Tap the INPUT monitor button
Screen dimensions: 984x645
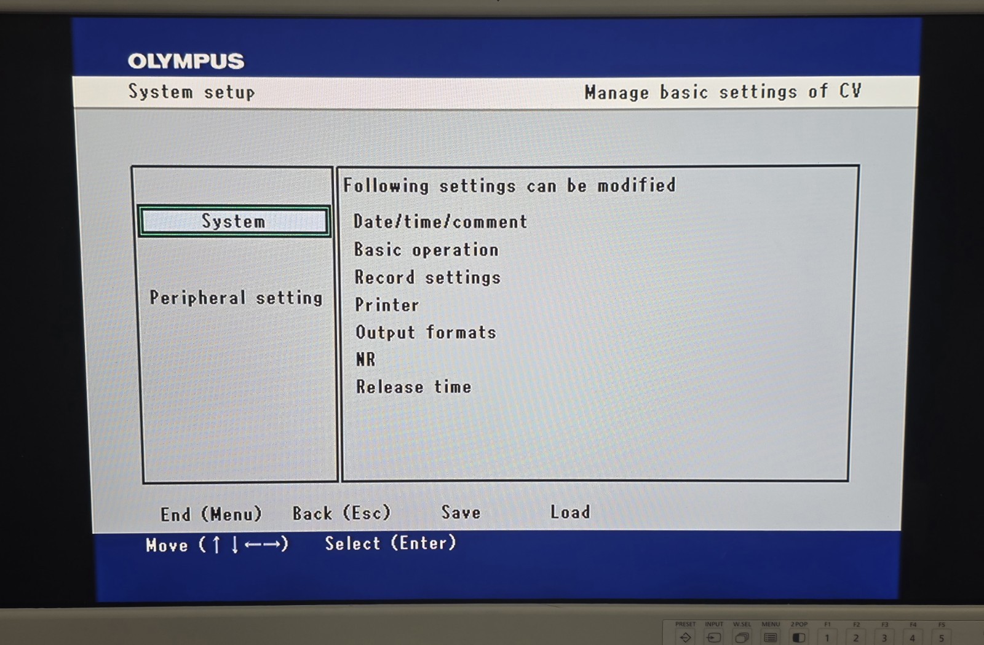pos(714,637)
